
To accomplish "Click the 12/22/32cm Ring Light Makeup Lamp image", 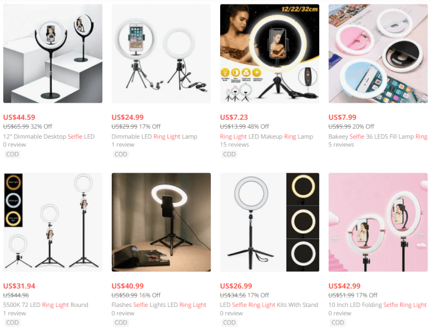I will click(270, 53).
